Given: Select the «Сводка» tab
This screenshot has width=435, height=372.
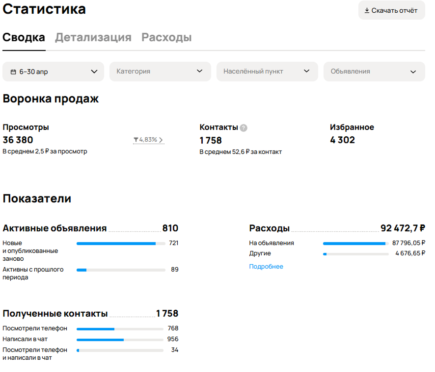Looking at the screenshot, I should [24, 37].
